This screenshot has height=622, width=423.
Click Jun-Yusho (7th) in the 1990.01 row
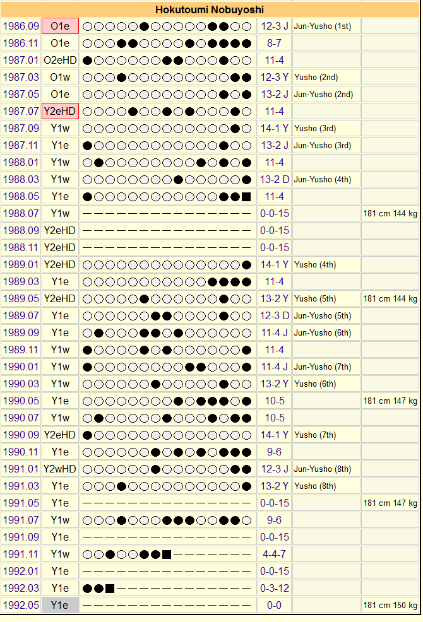323,367
